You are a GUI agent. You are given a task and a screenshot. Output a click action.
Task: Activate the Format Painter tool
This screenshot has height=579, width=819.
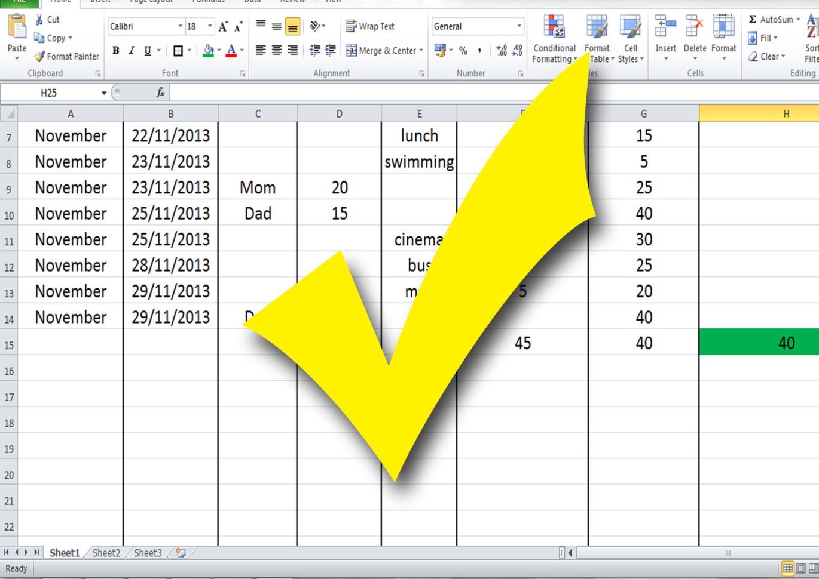click(66, 57)
